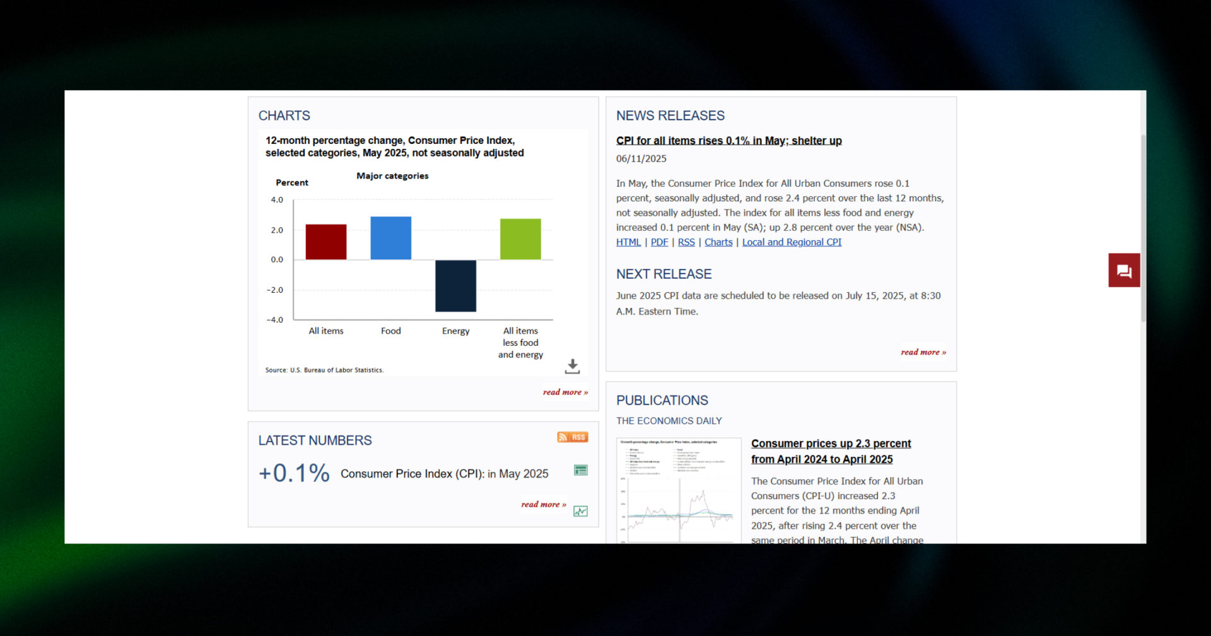Open the news release titled 'CPI for all items rises 0.1% in May; shelter up'

point(729,140)
